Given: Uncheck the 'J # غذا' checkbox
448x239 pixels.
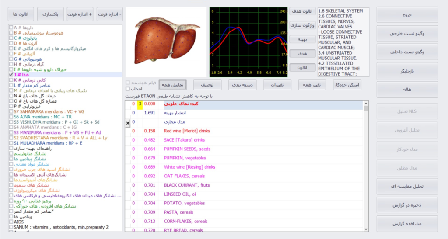Looking at the screenshot, I should [x=10, y=75].
